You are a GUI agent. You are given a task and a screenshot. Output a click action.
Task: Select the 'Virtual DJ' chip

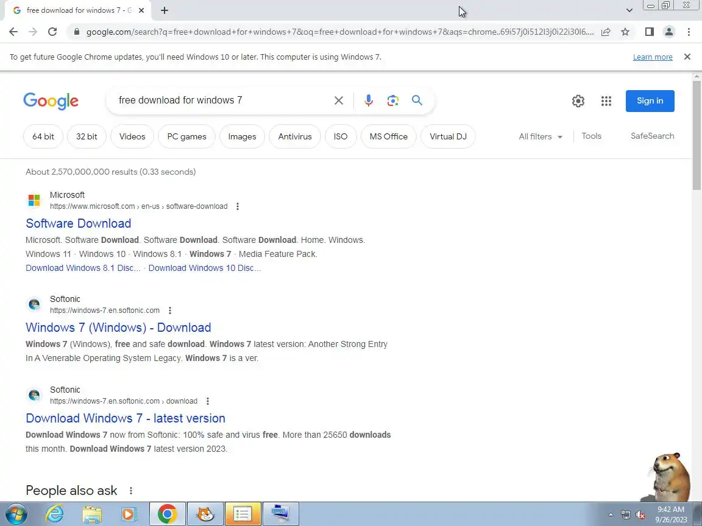pos(448,136)
